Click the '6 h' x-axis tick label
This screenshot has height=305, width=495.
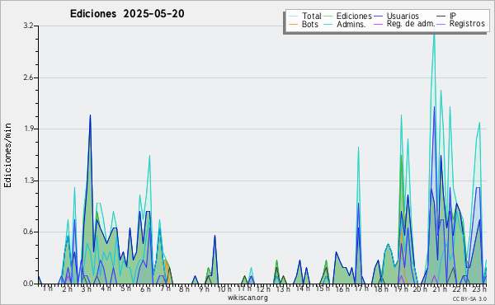(x=145, y=289)
